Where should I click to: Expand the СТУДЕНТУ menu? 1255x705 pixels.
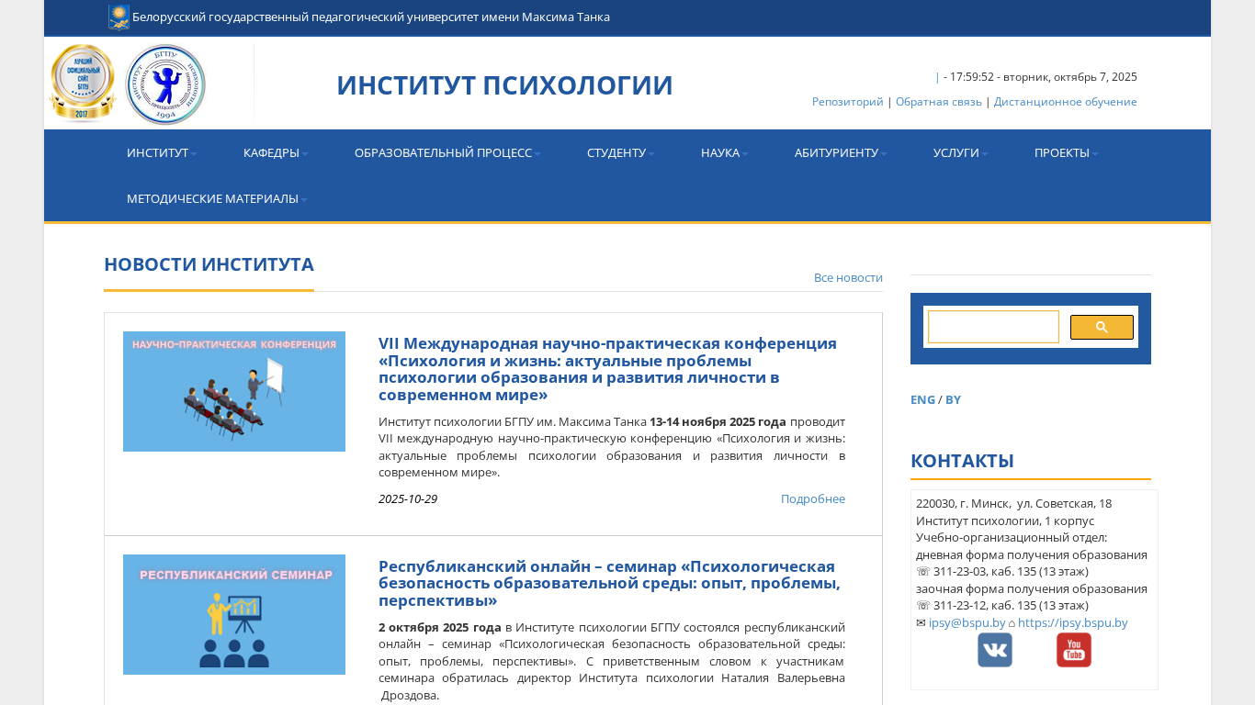click(x=621, y=152)
